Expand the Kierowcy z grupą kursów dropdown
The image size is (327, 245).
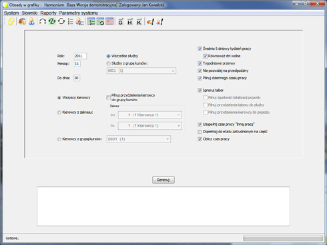[139, 139]
